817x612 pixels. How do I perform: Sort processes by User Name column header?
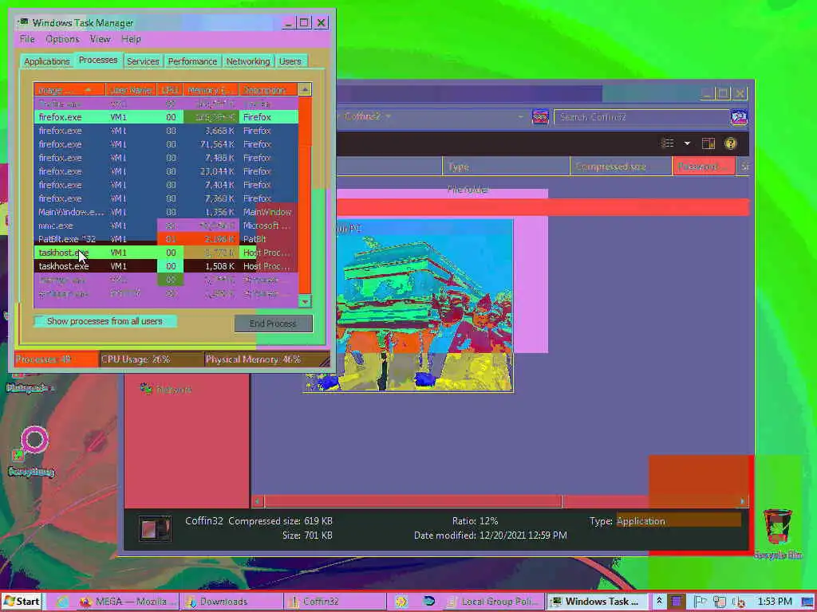(132, 89)
